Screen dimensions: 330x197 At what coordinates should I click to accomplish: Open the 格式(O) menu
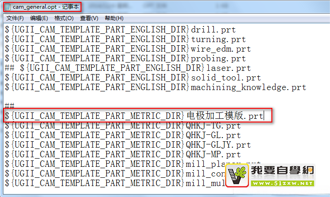point(64,18)
